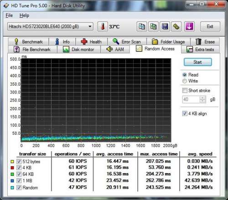Click the blue 1 MB color swatch
Viewport: 228px width, 200px height.
tap(12, 181)
